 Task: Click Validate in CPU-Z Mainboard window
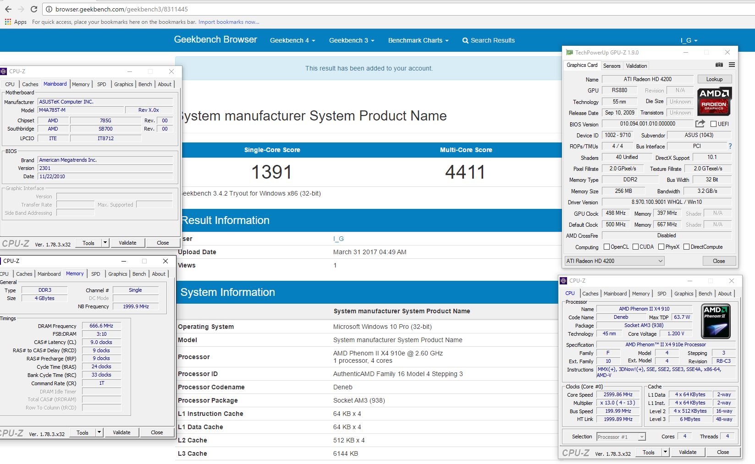(127, 243)
